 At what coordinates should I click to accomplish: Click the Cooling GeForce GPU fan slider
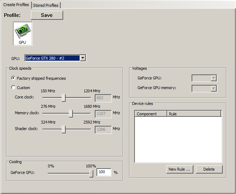pos(91,174)
